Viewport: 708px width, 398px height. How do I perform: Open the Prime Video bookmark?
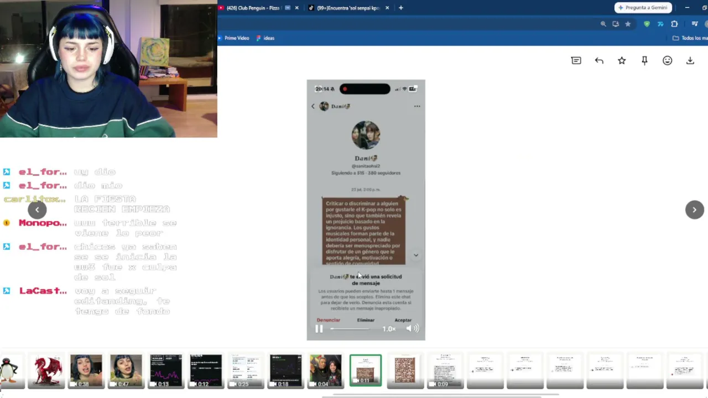click(x=233, y=38)
